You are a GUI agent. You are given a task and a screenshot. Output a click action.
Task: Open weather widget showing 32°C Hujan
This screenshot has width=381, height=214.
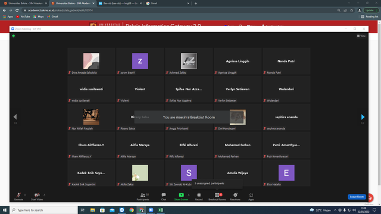point(320,210)
